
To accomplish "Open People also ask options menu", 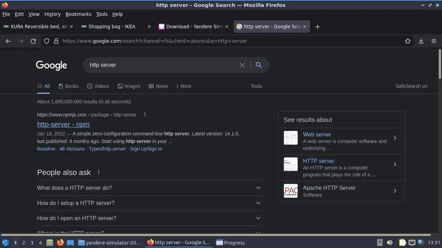I will pyautogui.click(x=99, y=172).
